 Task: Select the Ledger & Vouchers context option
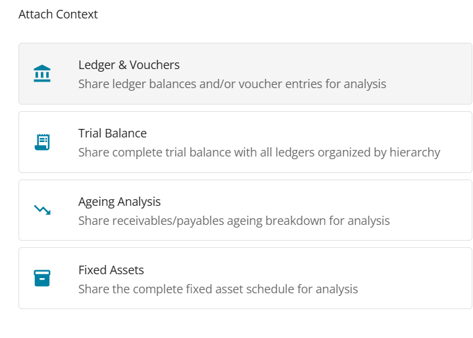(245, 74)
